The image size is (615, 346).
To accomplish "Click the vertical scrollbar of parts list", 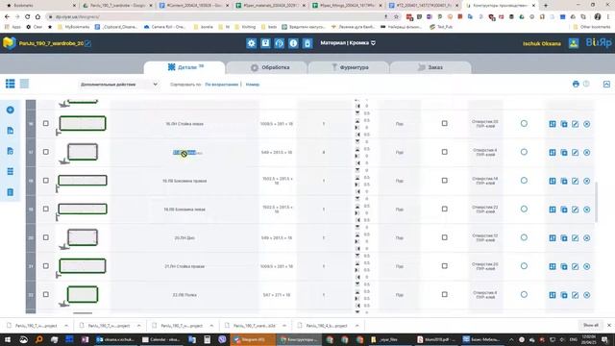I will [x=597, y=202].
